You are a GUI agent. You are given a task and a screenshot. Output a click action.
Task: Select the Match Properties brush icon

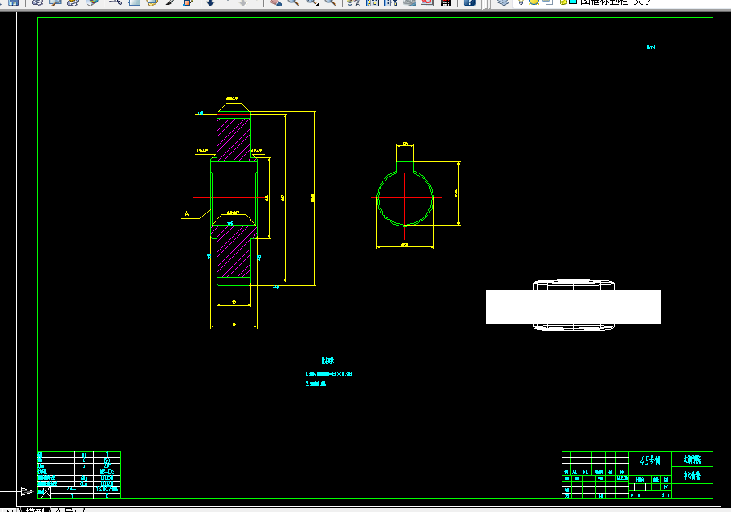[x=170, y=2]
